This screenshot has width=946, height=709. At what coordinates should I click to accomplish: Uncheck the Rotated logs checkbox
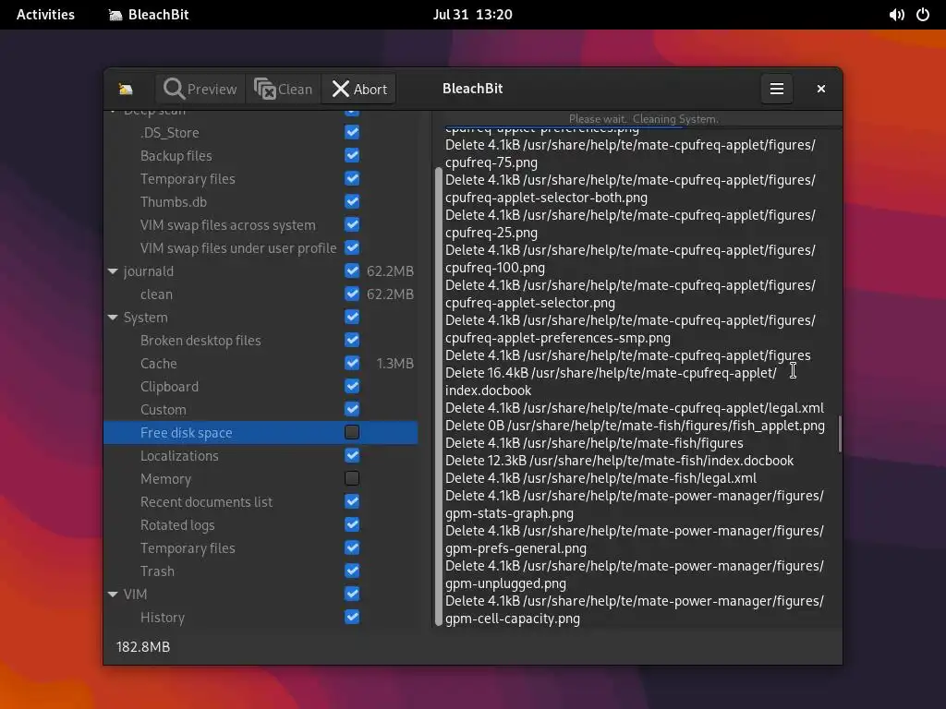tap(352, 524)
